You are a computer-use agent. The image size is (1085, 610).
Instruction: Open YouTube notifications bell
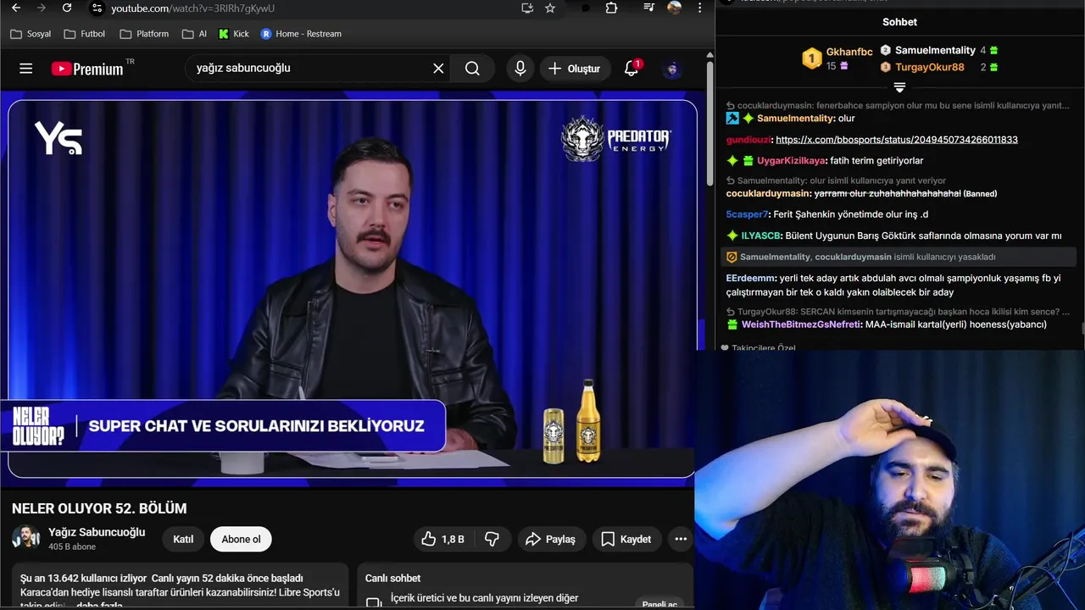[x=632, y=69]
